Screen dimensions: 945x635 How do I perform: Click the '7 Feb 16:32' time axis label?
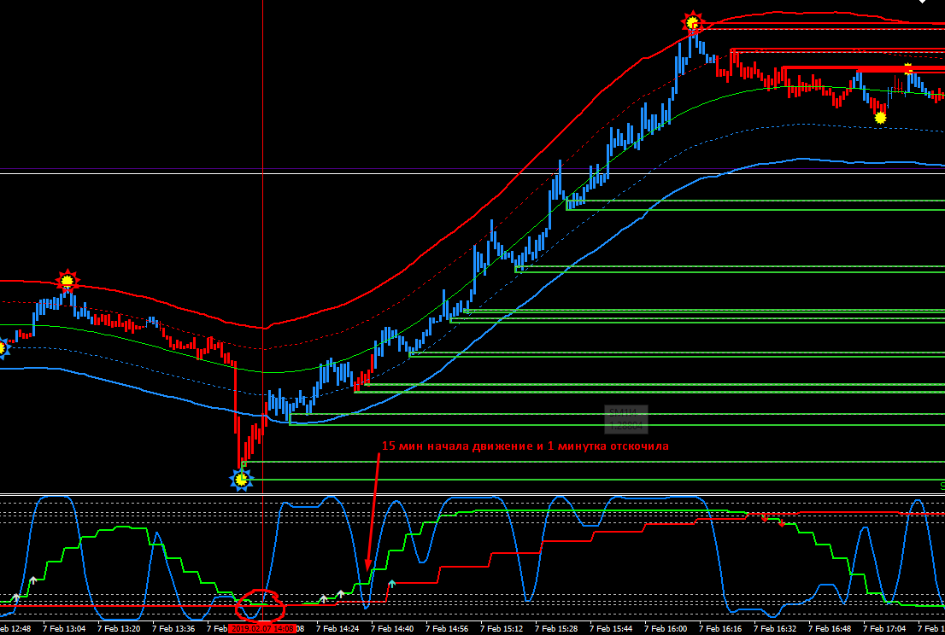click(x=775, y=628)
